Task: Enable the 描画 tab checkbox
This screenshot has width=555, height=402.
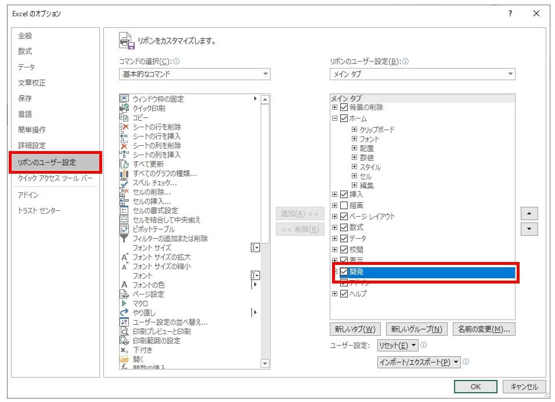Action: pyautogui.click(x=344, y=205)
